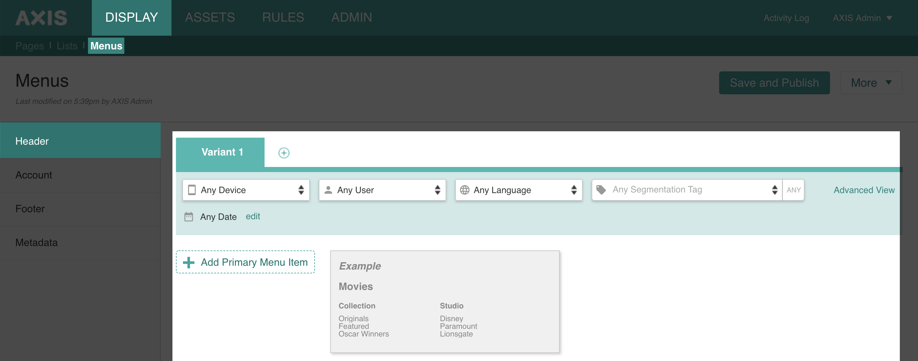Image resolution: width=918 pixels, height=361 pixels.
Task: Click the device icon in Any Device
Action: [x=192, y=190]
